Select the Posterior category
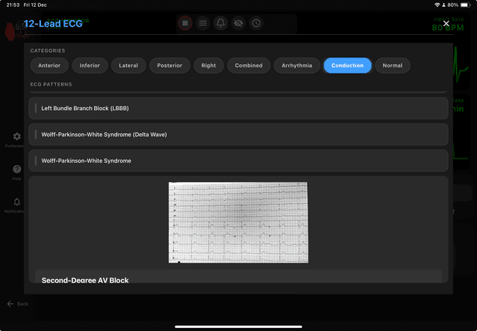The height and width of the screenshot is (331, 477). [x=170, y=65]
